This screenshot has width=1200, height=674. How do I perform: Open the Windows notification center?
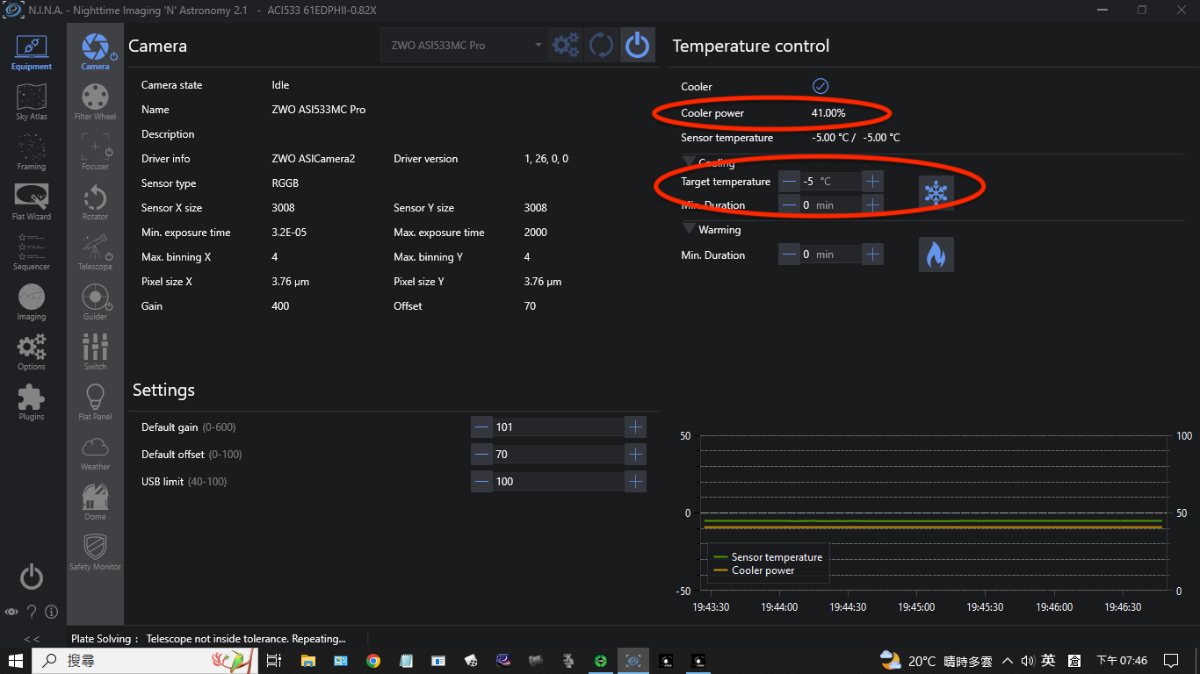tap(1170, 661)
